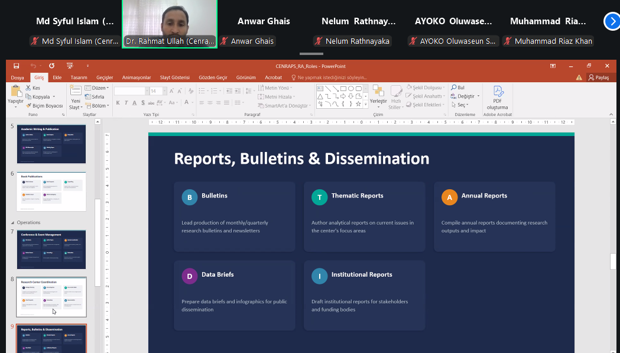This screenshot has width=620, height=353.
Task: Open the font size dropdown showing 14
Action: [164, 91]
